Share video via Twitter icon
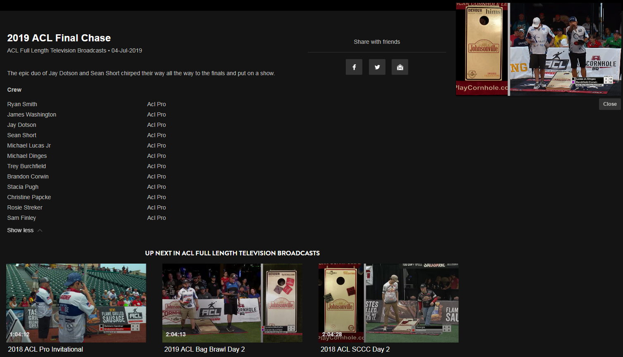The height and width of the screenshot is (357, 623). (x=377, y=67)
